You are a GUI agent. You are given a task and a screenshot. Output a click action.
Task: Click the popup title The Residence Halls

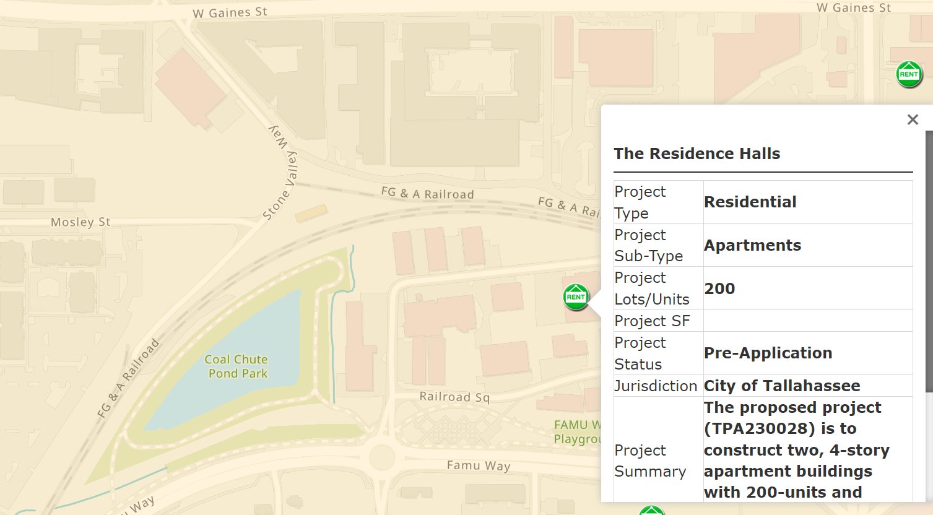[696, 154]
